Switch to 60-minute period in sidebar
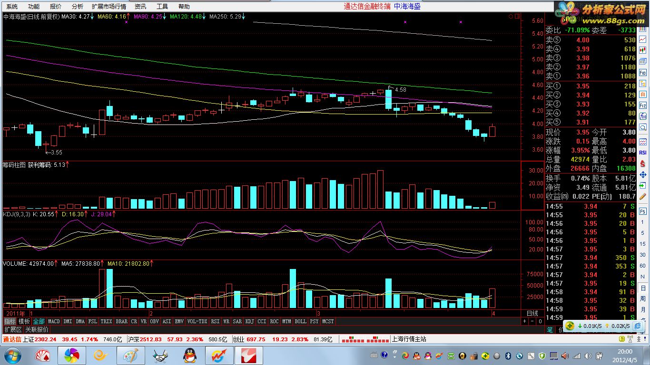 point(643,266)
